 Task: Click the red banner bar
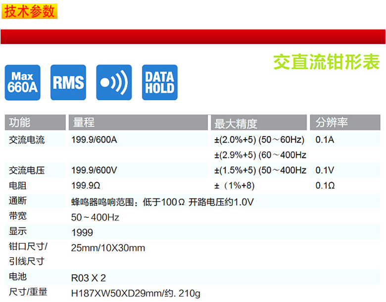pyautogui.click(x=193, y=37)
